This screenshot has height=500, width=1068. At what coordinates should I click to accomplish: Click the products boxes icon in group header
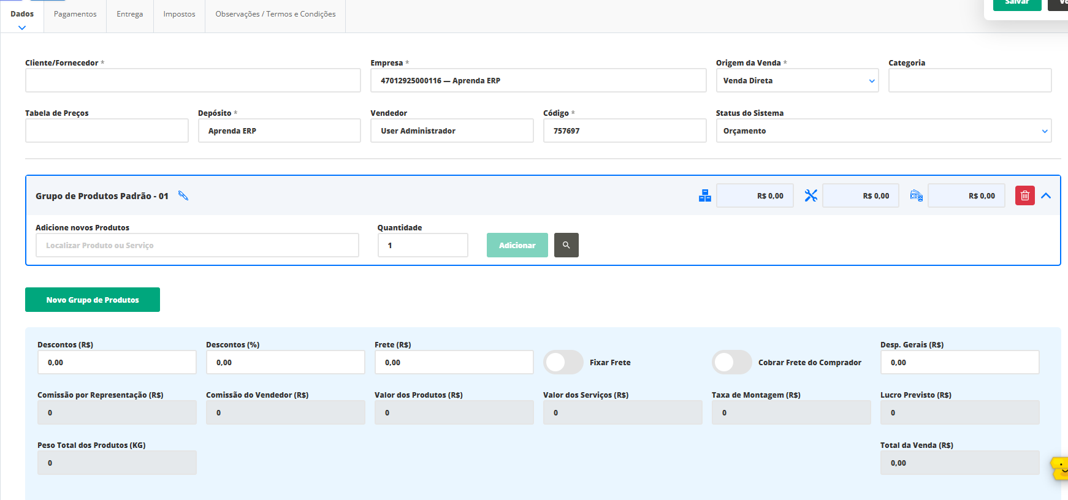[x=705, y=195]
